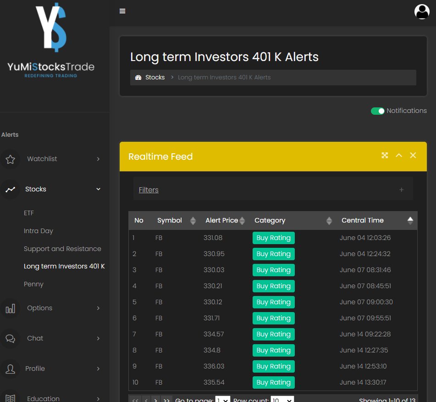This screenshot has width=436, height=402.
Task: Toggle the Notifications switch
Action: tap(377, 111)
